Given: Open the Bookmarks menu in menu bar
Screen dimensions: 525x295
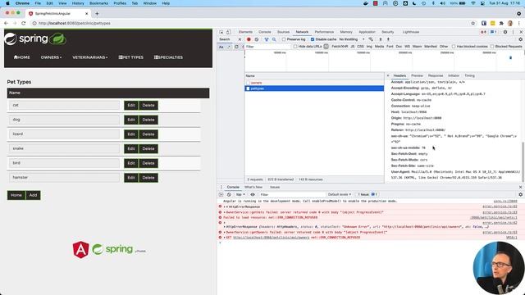Looking at the screenshot, I should coord(98,3).
